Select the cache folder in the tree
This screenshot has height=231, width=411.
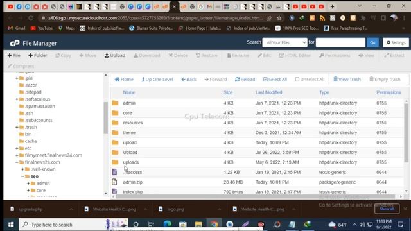pos(31,141)
